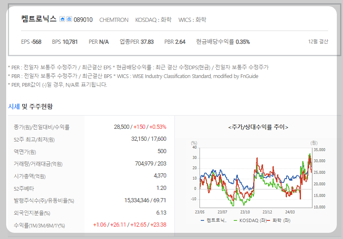This screenshot has width=343, height=239.
Task: Click the 32,150 / 17,600 value
Action: [149, 139]
